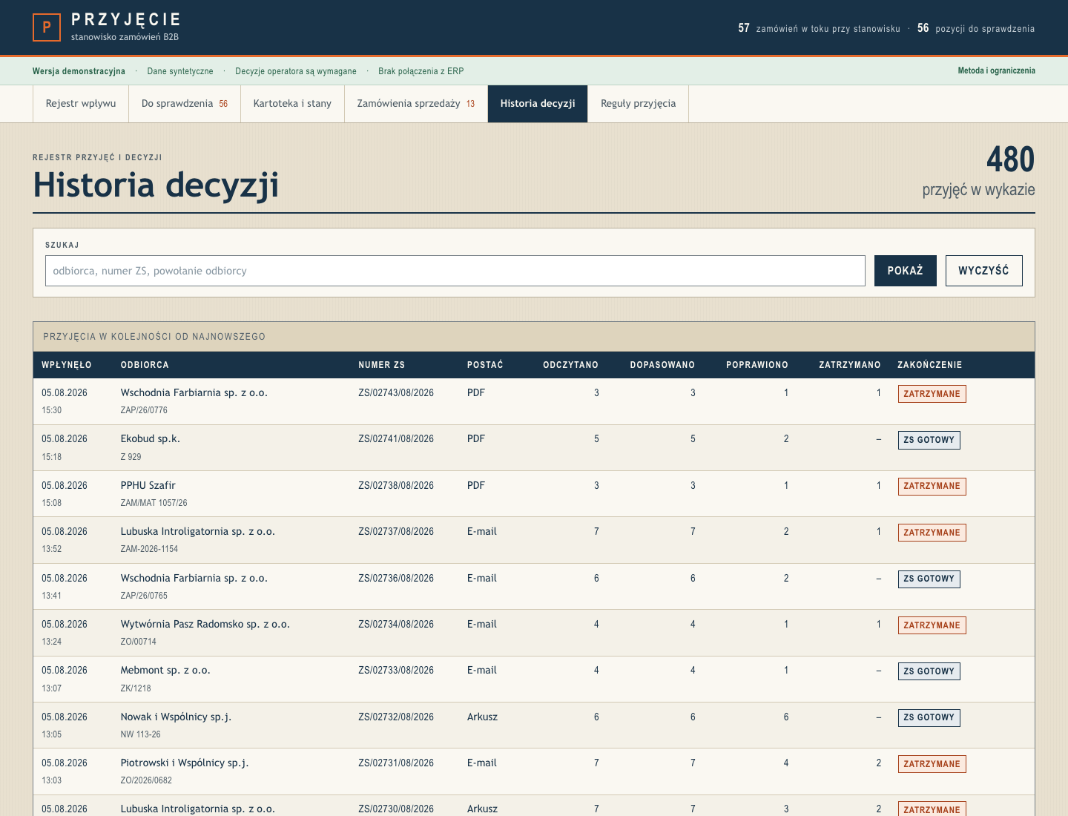Select order number ZS/02730/08/2026
This screenshot has height=816, width=1068.
point(396,809)
